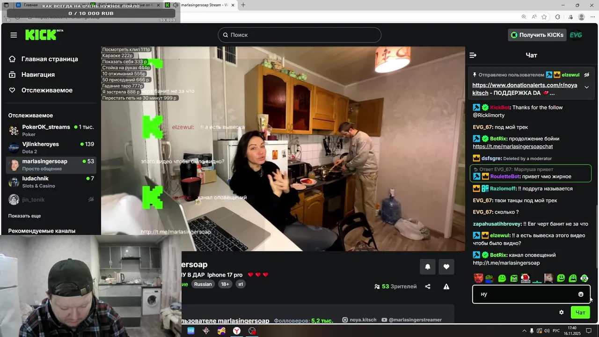Click the Получить KICKs button
The height and width of the screenshot is (337, 599).
537,35
